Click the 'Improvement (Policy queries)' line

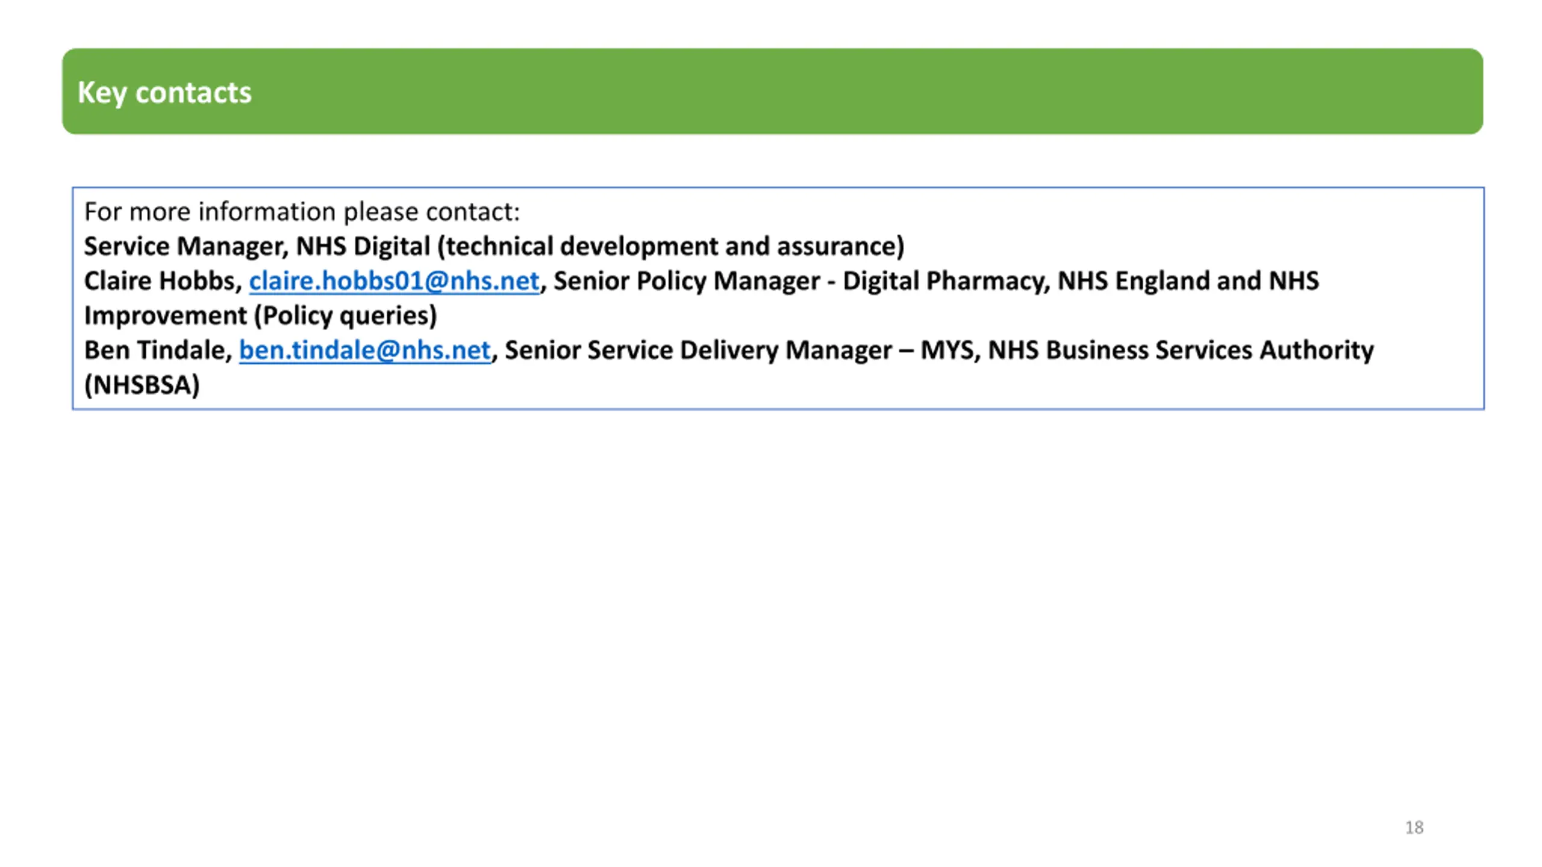(x=260, y=315)
